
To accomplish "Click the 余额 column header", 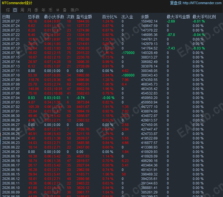I will click(x=145, y=17).
